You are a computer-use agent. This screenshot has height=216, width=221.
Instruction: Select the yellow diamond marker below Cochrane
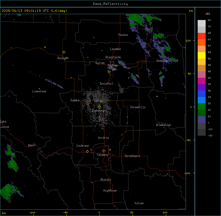click(x=87, y=151)
